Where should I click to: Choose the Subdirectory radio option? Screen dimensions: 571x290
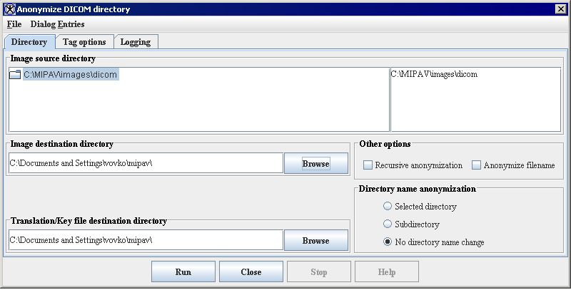[388, 224]
